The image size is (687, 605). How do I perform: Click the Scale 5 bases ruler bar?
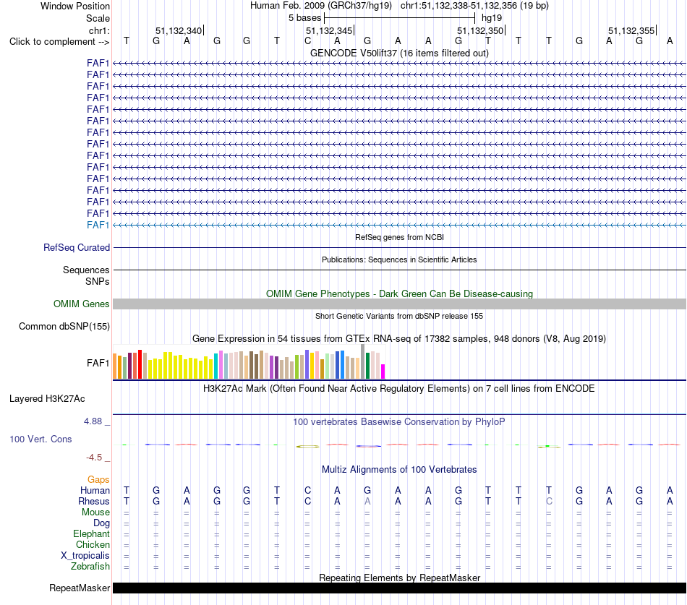tap(399, 18)
